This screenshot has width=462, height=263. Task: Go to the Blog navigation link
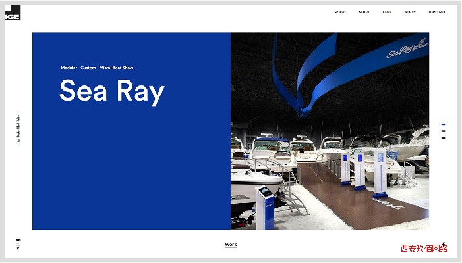pos(387,12)
